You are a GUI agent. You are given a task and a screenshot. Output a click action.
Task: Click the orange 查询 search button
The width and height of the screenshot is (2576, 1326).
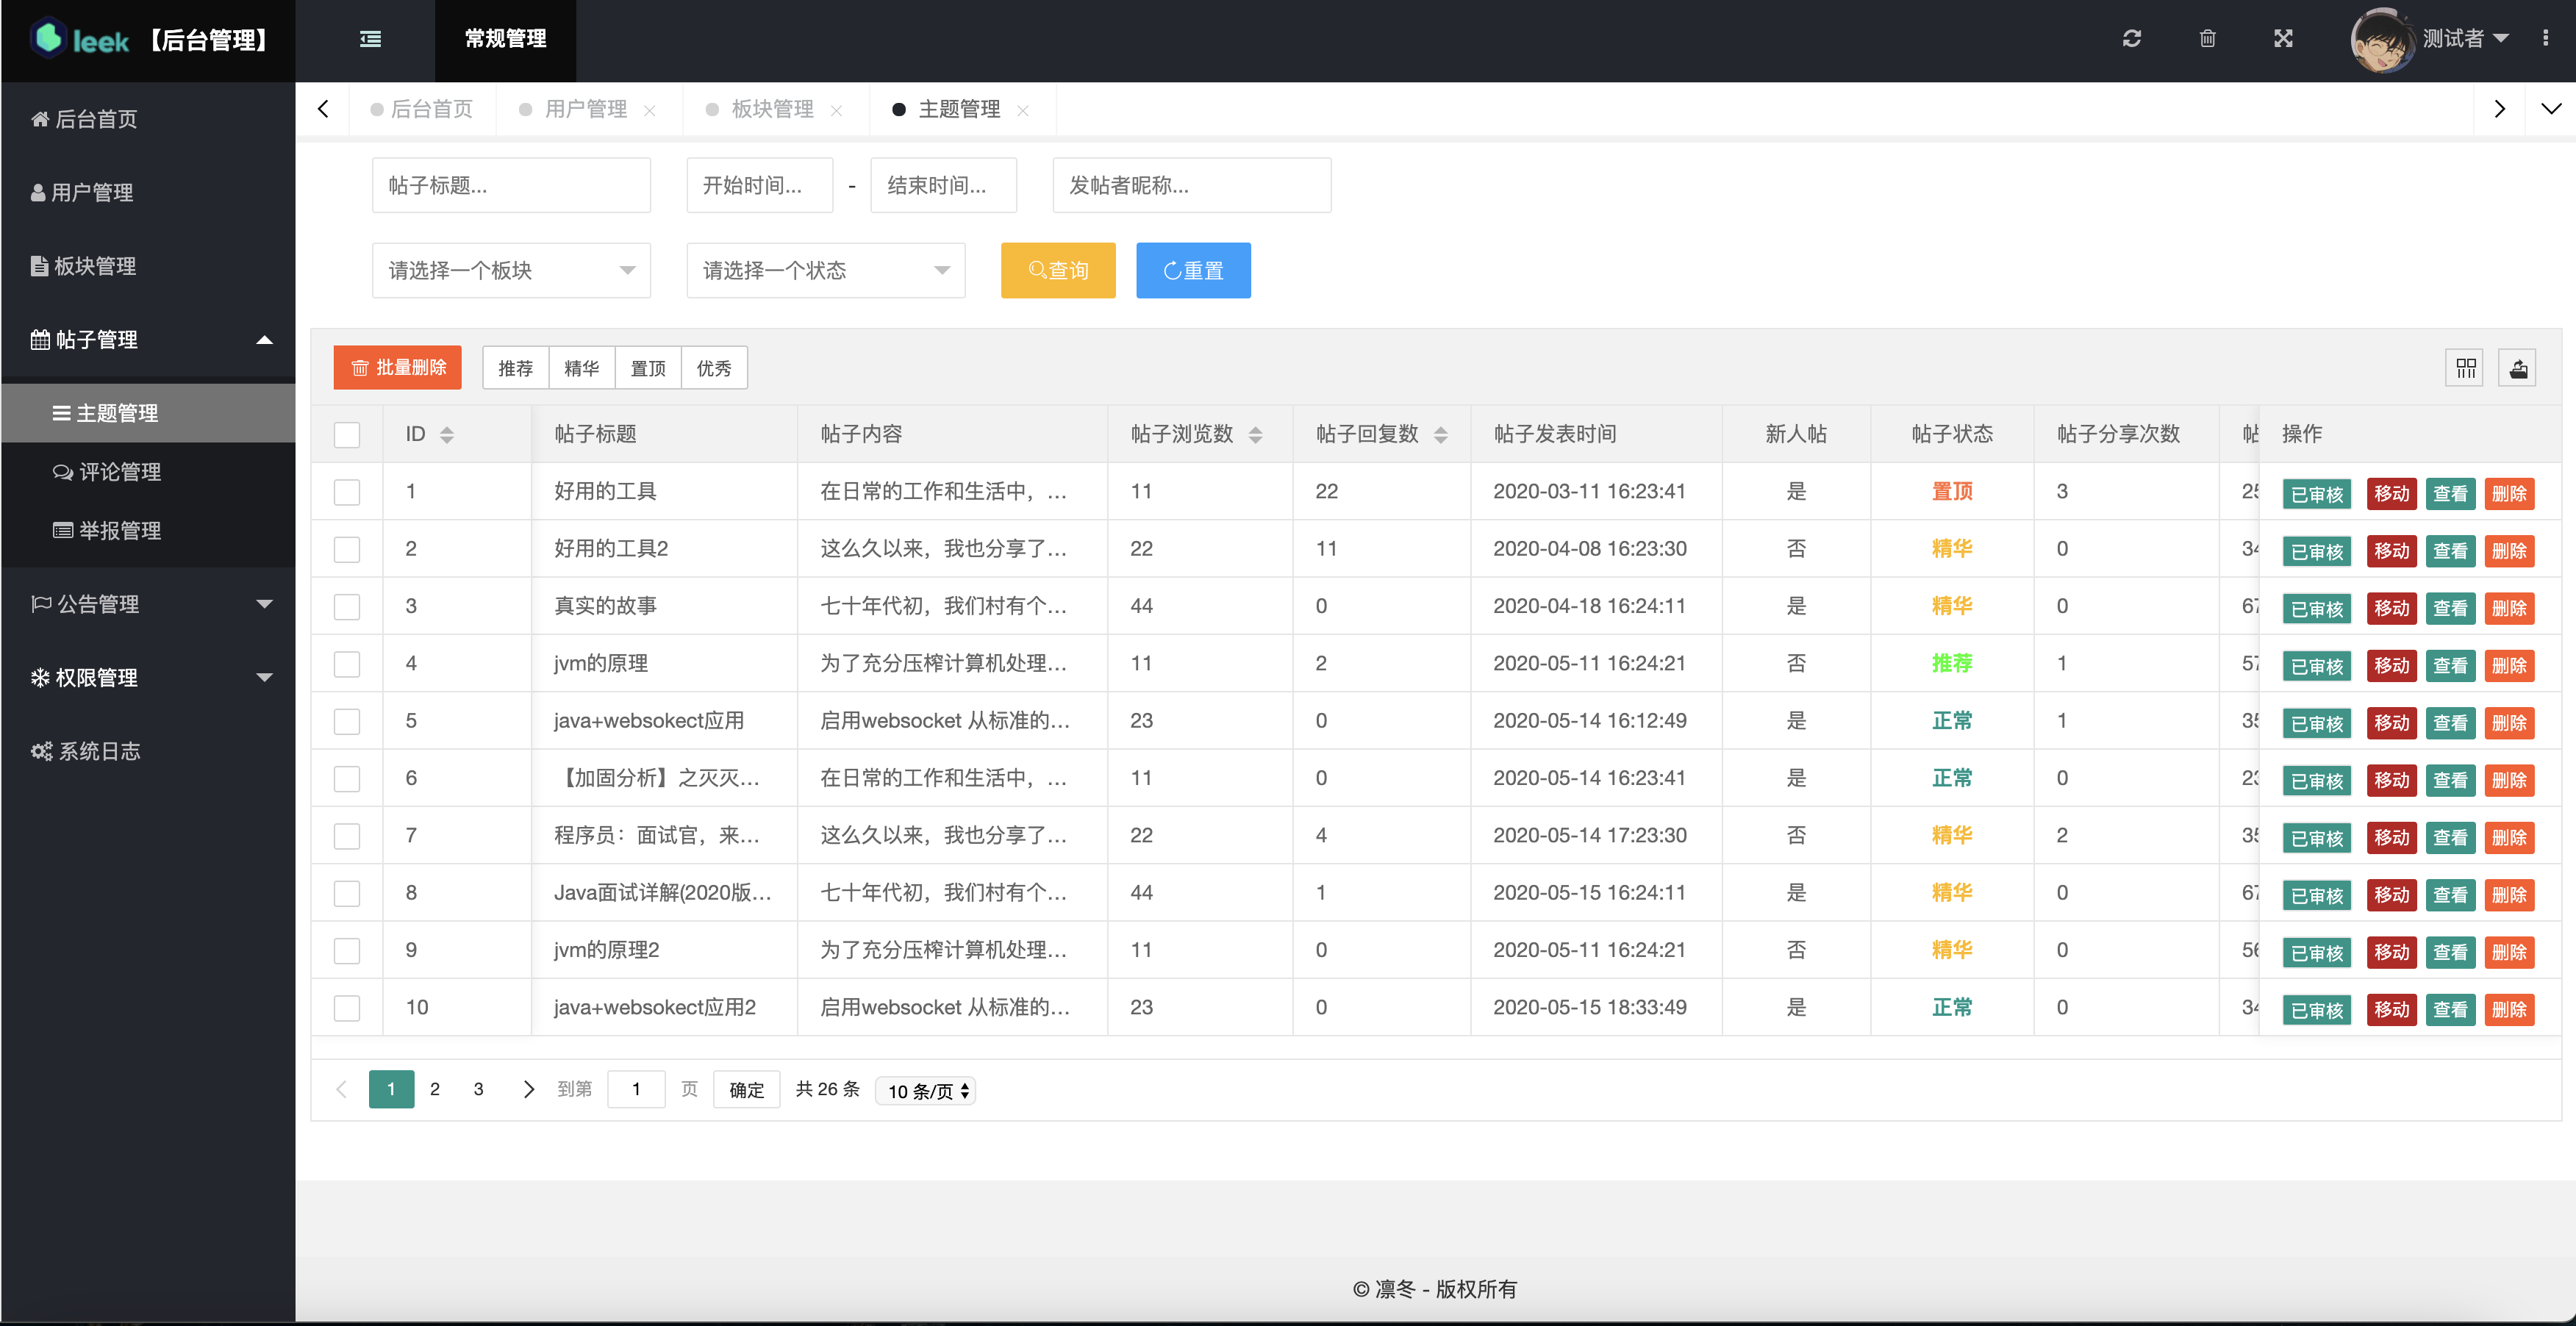1058,270
